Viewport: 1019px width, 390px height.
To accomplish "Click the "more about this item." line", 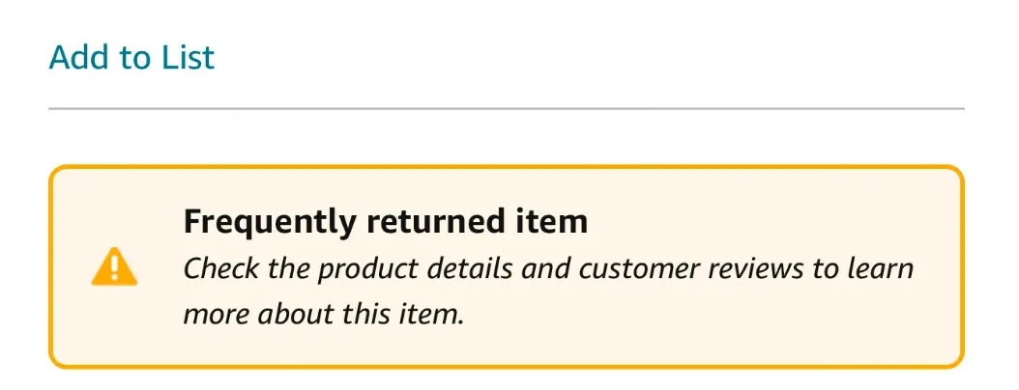I will click(324, 314).
